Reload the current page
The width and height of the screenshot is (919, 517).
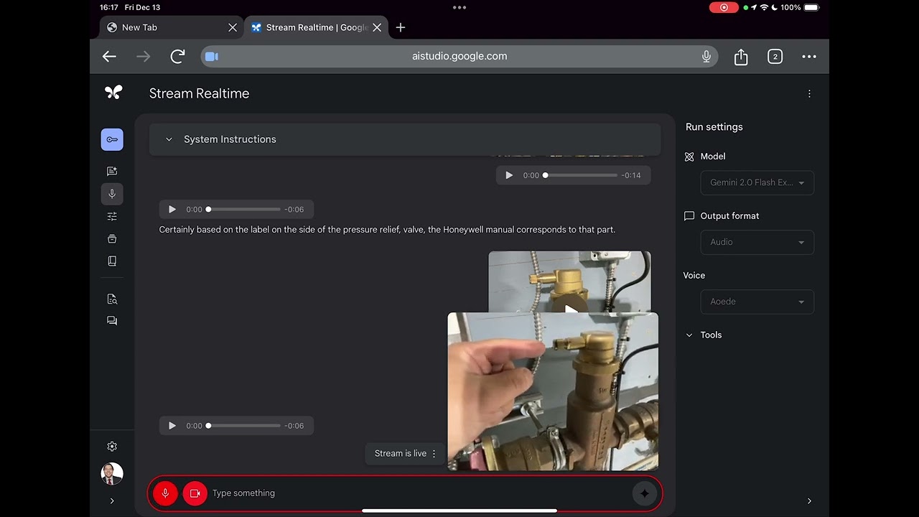click(177, 56)
